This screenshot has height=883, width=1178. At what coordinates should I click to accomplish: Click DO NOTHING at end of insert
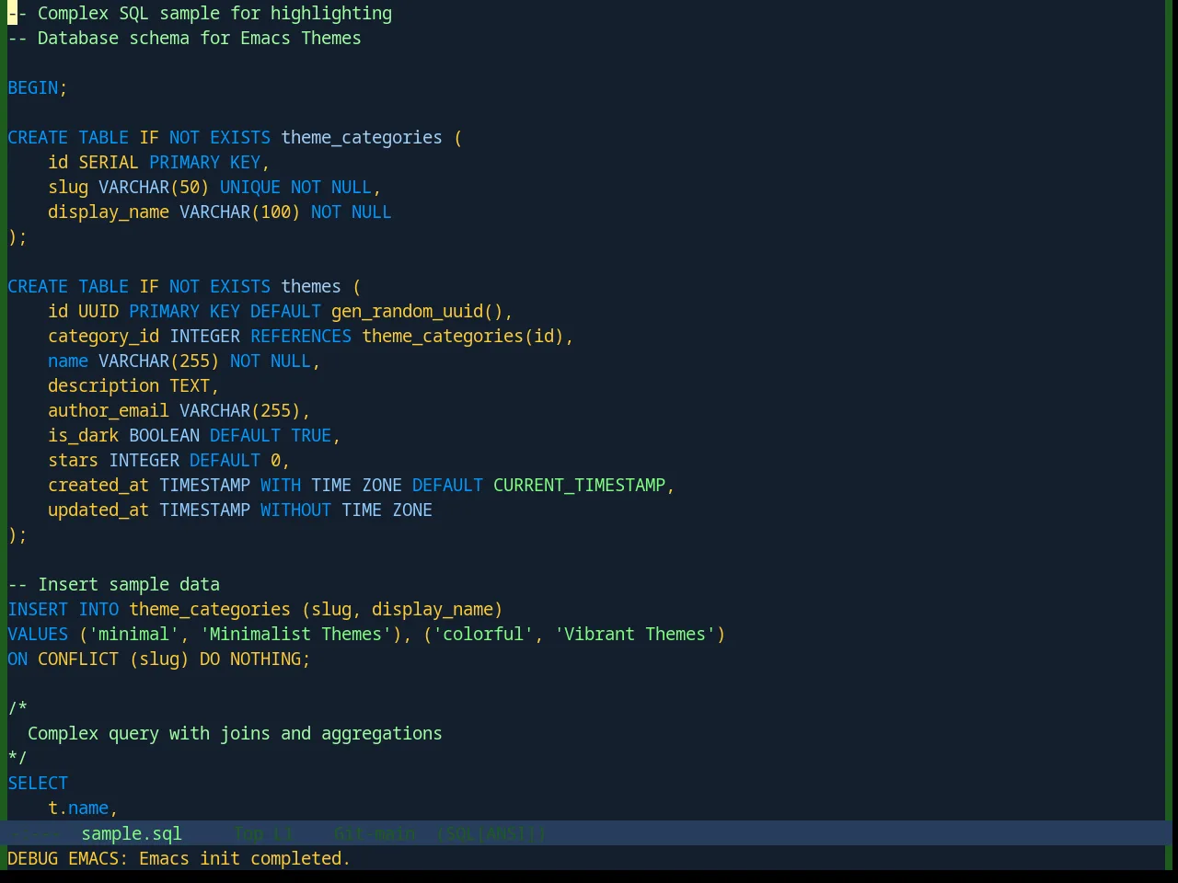250,659
